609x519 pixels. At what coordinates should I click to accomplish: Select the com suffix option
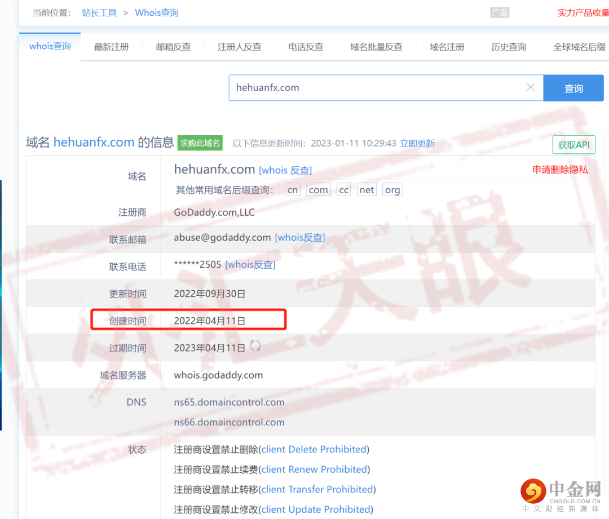coord(318,190)
